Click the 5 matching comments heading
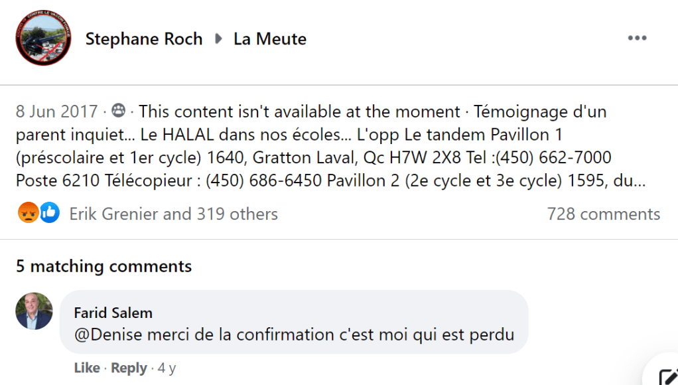 tap(104, 266)
